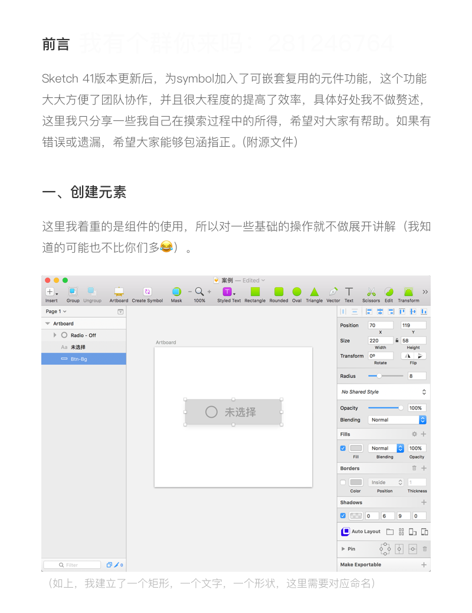Click the align left icon in inspector
The height and width of the screenshot is (613, 472).
[x=369, y=312]
